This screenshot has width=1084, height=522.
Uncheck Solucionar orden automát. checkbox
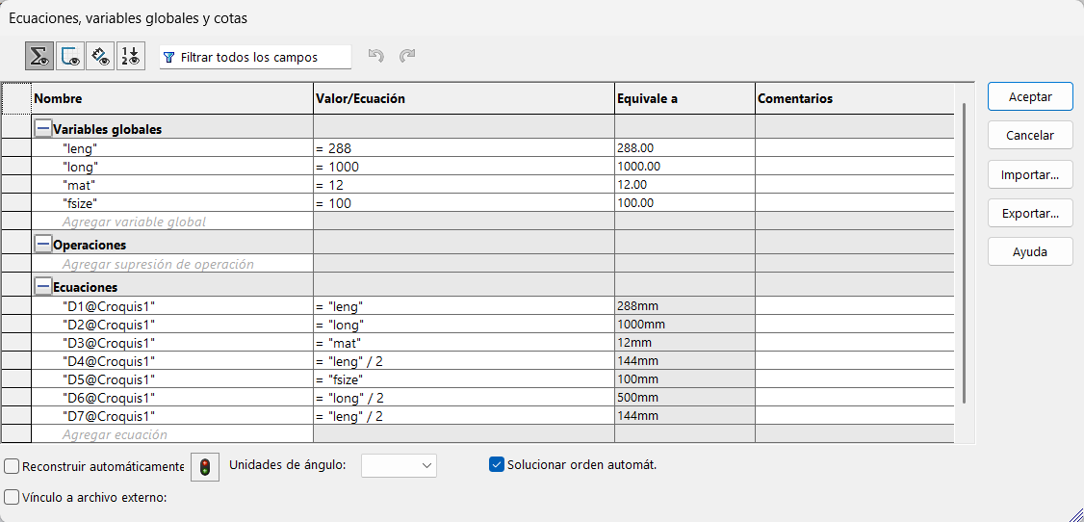[497, 465]
